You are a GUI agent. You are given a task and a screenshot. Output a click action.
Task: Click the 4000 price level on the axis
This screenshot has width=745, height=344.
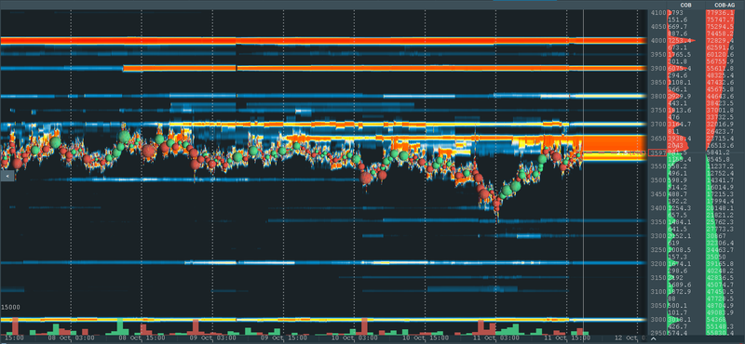pos(658,41)
